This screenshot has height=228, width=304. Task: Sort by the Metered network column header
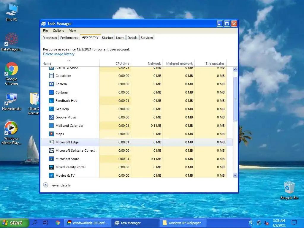[179, 64]
